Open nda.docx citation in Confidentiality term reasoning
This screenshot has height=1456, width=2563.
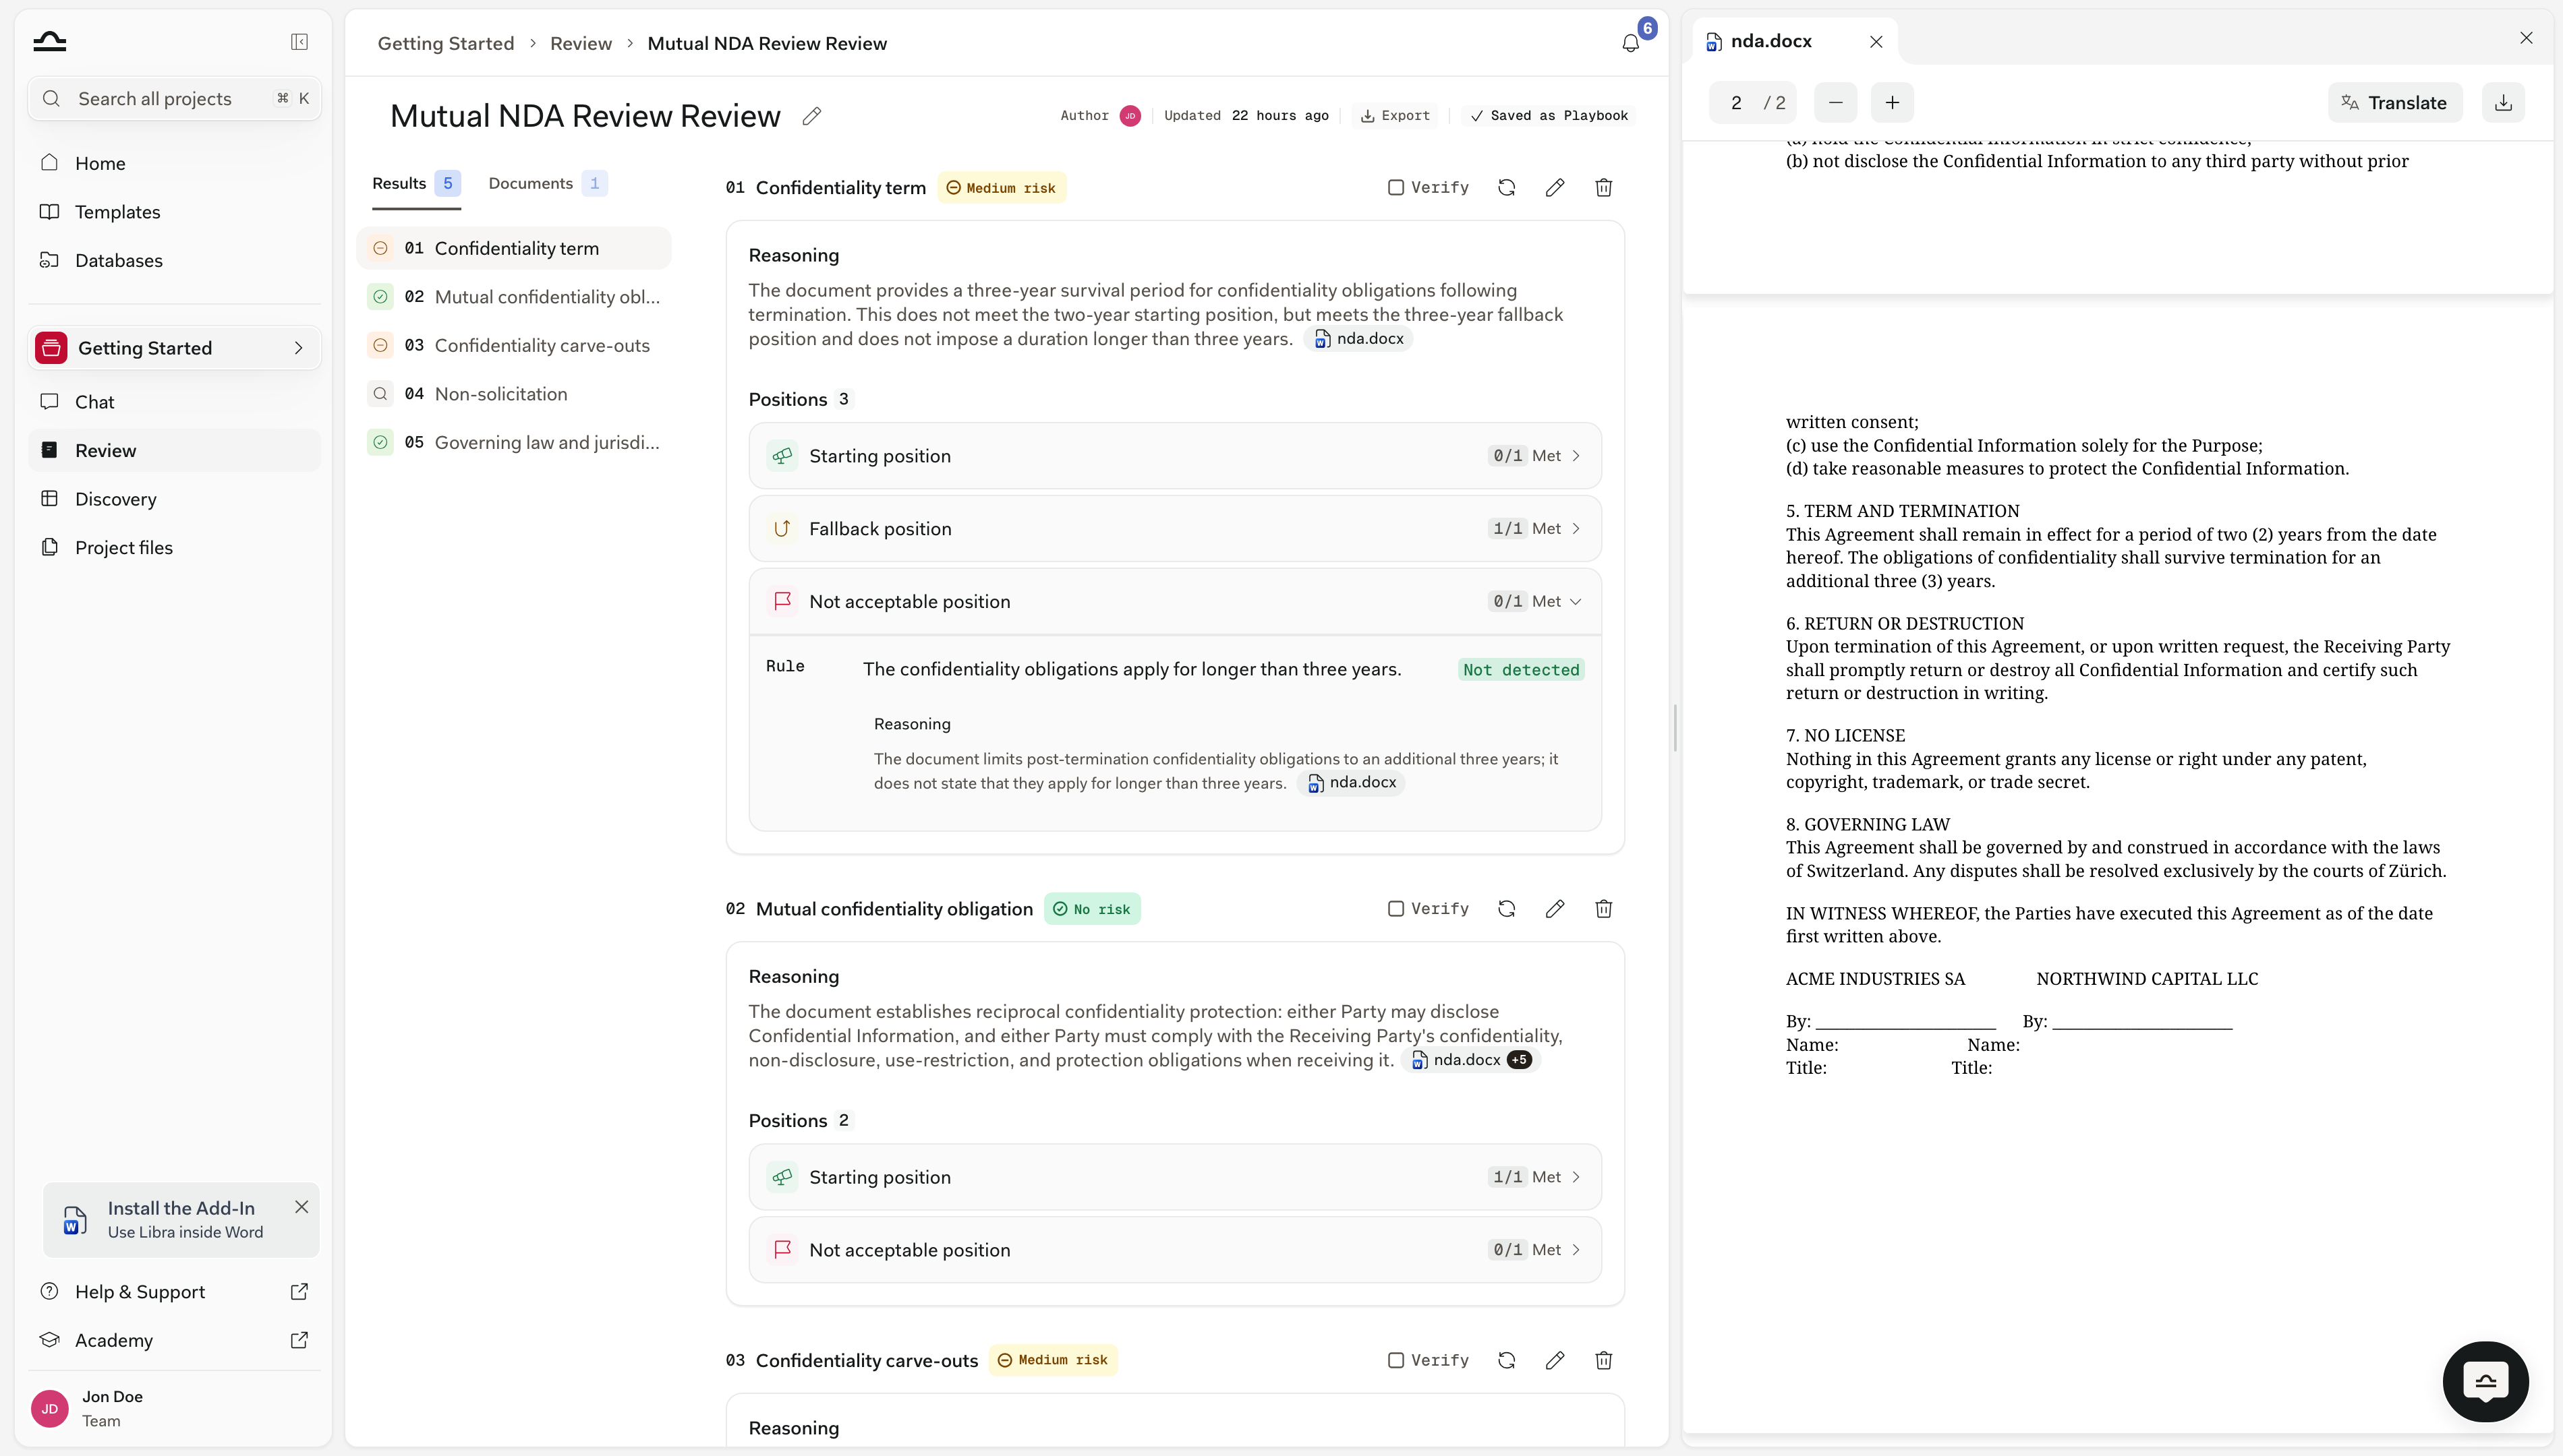coord(1358,339)
